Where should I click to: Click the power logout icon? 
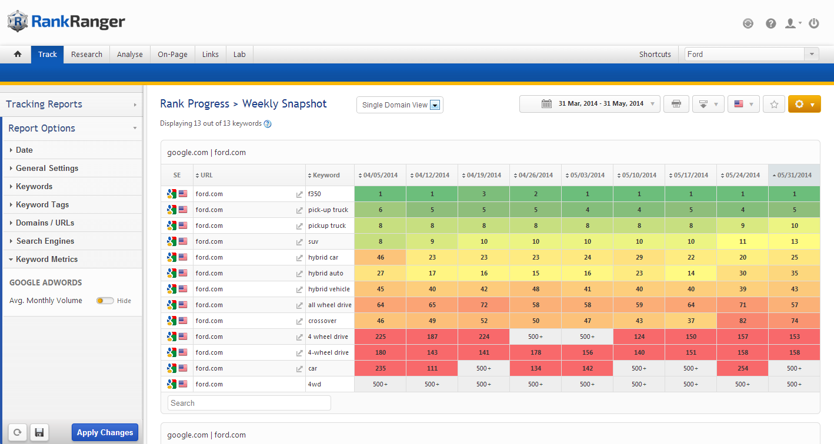pos(814,23)
